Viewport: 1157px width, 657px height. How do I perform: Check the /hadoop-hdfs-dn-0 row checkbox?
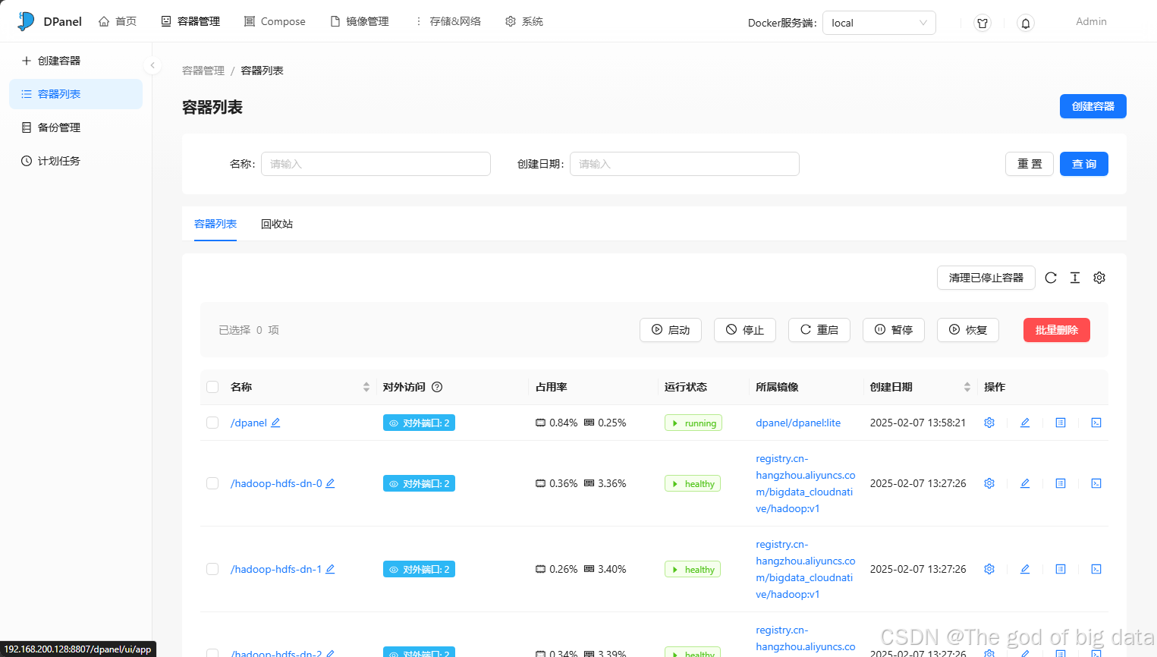pos(212,483)
